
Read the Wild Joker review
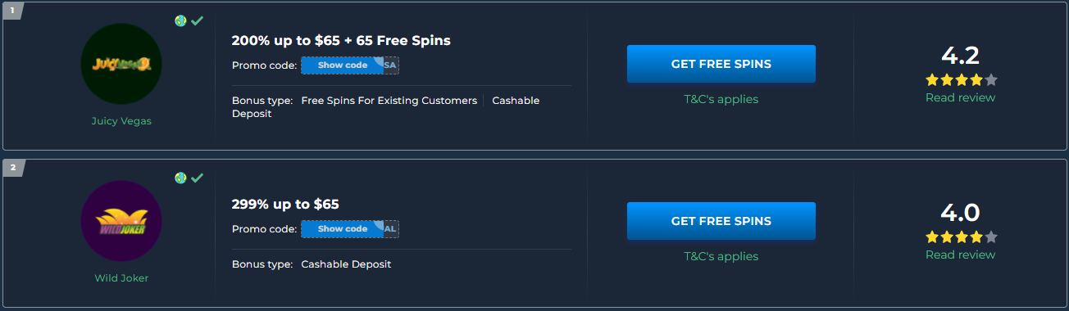coord(961,255)
